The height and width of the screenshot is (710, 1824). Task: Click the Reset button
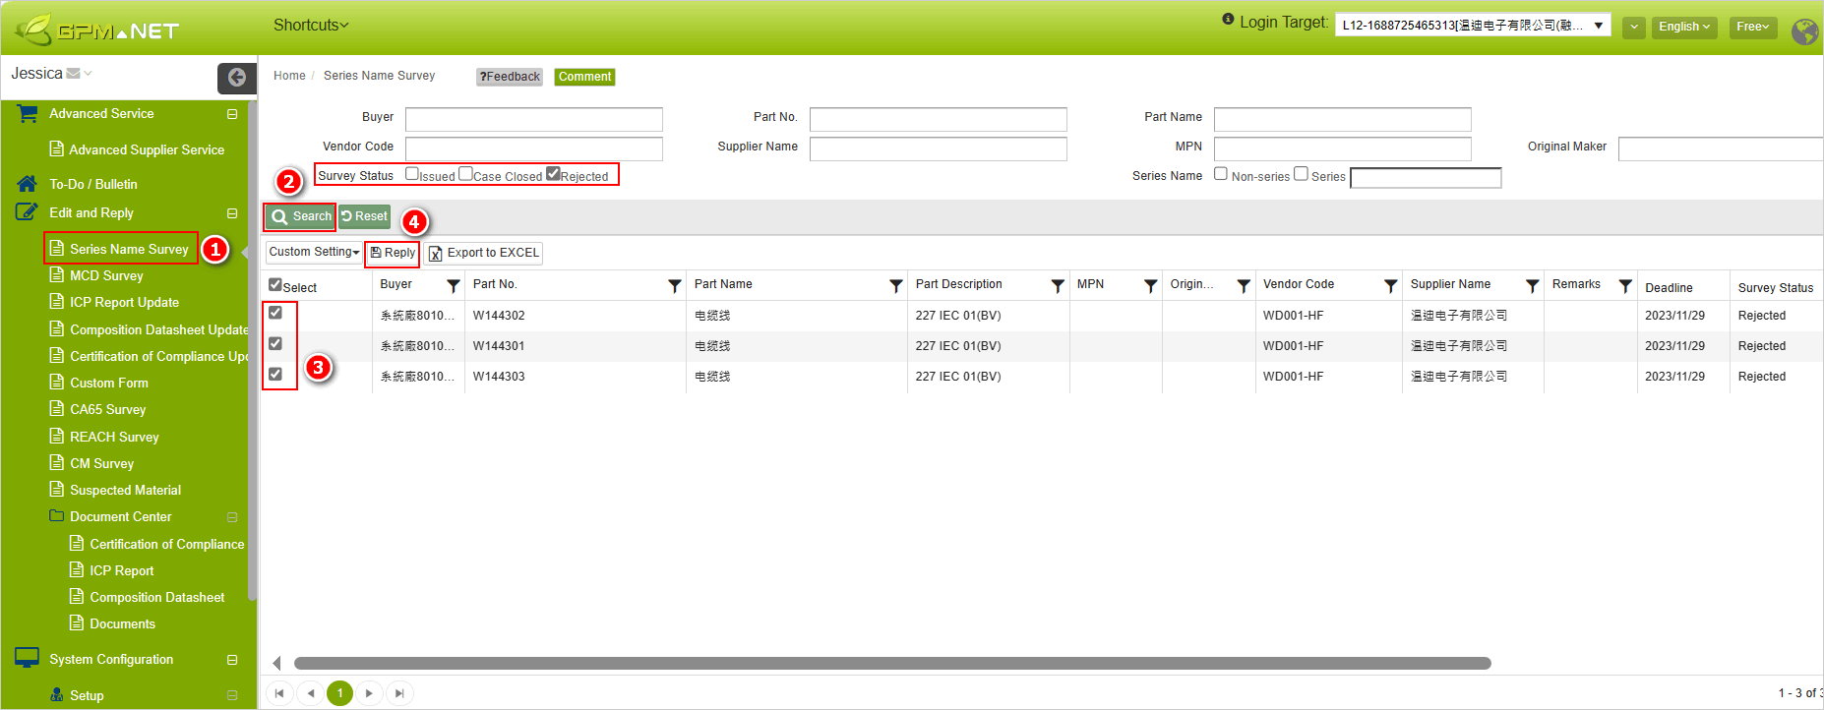coord(365,216)
